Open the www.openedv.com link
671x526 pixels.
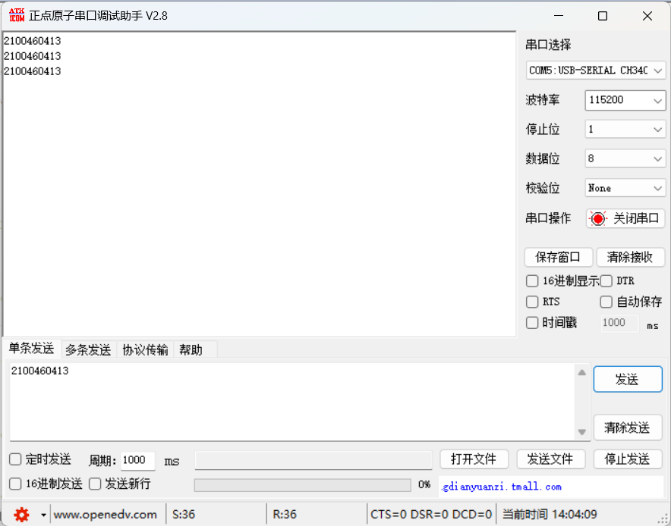click(106, 515)
